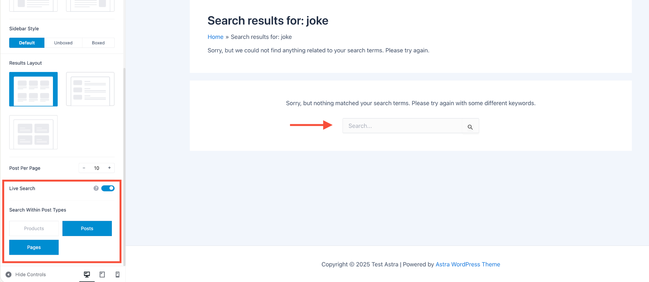This screenshot has width=649, height=282.
Task: Open the Live Search help tooltip
Action: click(x=96, y=188)
